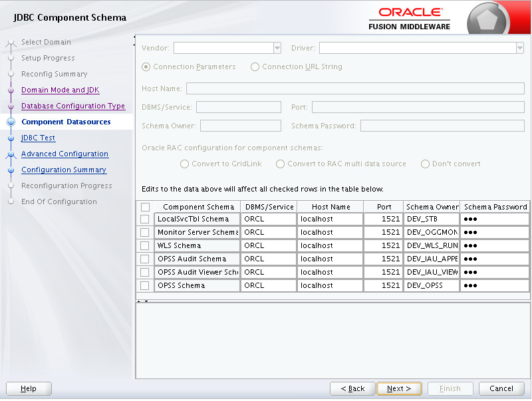Select Convert to RAC multi data source

tap(280, 164)
